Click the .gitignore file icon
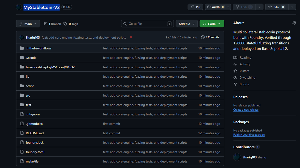Viewport: 300px width, 168px height. [x=22, y=114]
